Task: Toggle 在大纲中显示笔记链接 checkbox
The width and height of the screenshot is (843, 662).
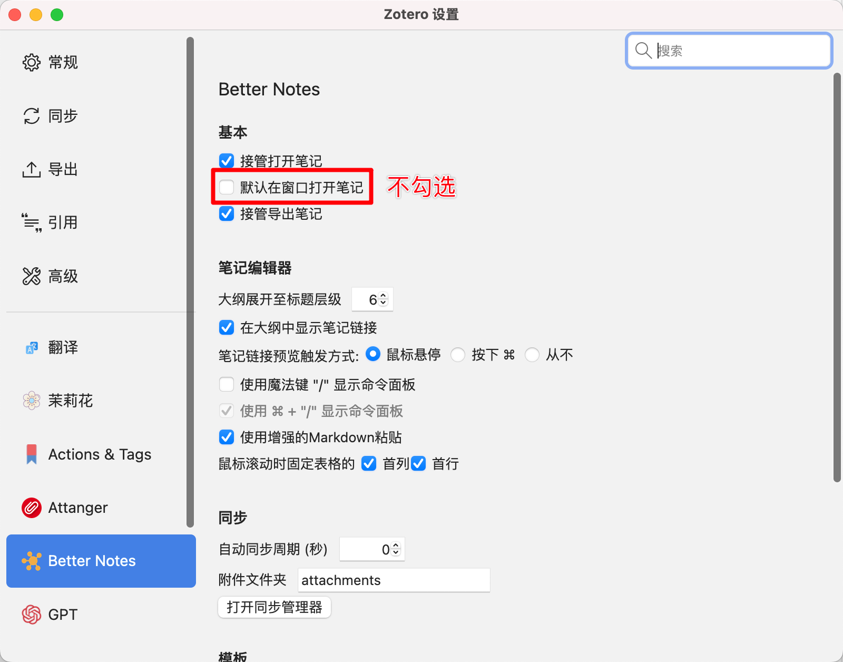Action: click(x=227, y=328)
